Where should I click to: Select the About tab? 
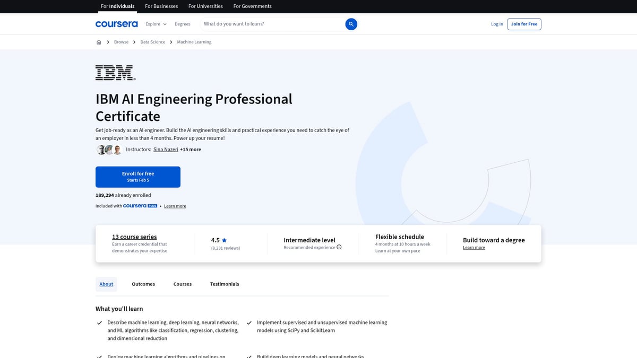[106, 284]
